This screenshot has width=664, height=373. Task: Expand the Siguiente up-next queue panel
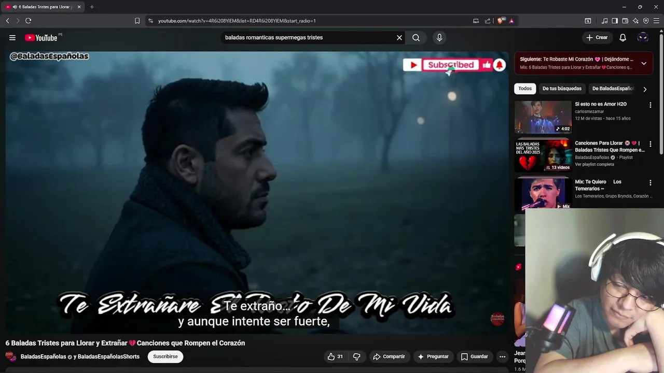[x=644, y=63]
